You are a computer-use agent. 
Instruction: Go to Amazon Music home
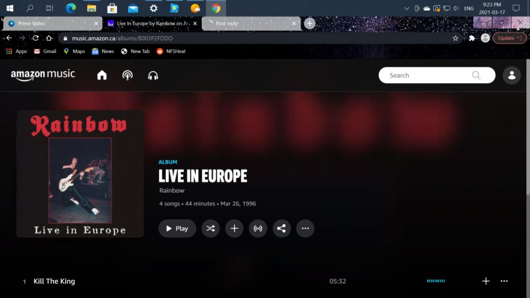(x=102, y=75)
